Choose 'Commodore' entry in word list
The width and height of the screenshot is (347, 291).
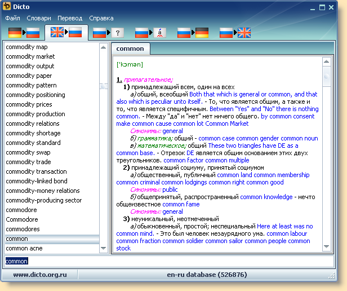[22, 219]
